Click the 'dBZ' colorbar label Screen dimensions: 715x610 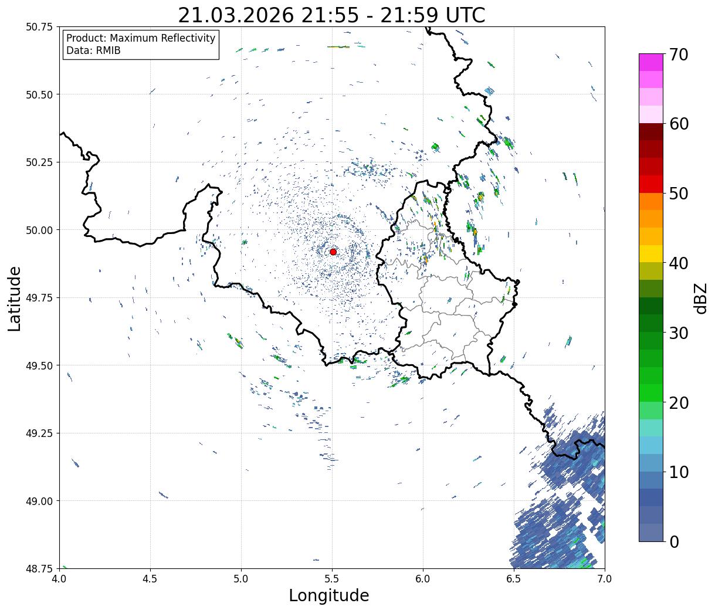[701, 298]
